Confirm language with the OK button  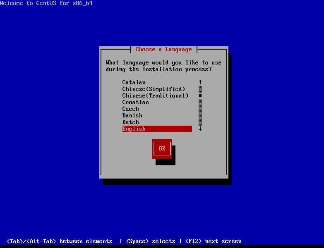pos(162,148)
